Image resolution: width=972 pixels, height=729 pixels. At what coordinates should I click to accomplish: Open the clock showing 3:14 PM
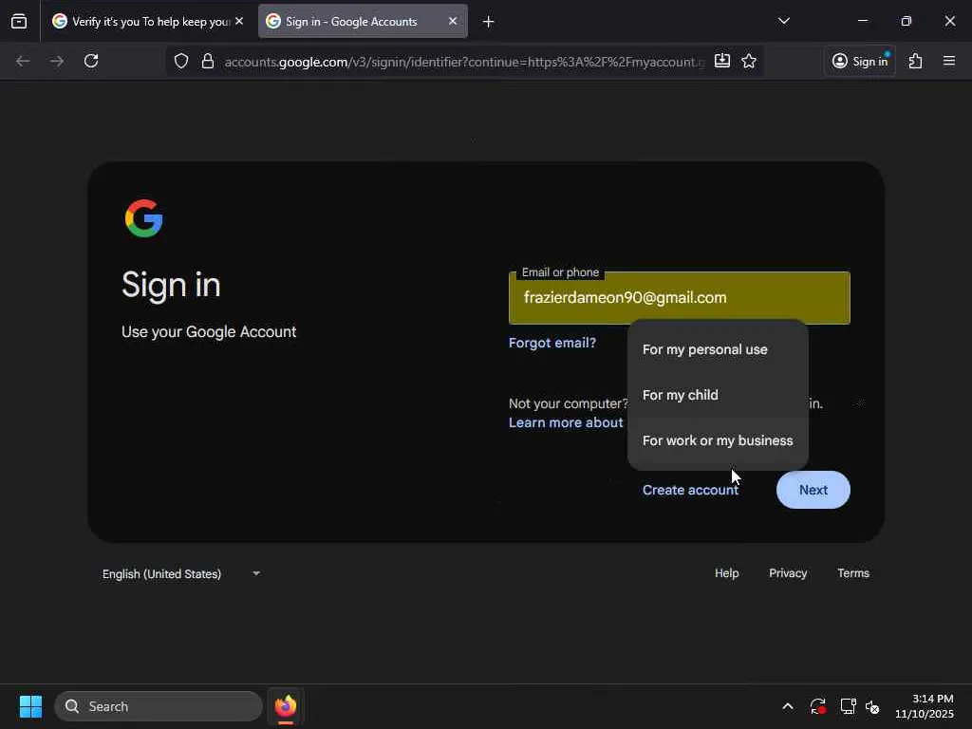(x=925, y=706)
